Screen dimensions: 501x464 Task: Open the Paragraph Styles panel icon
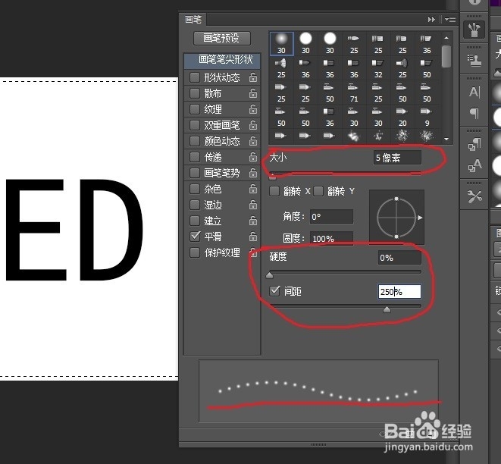point(474,144)
